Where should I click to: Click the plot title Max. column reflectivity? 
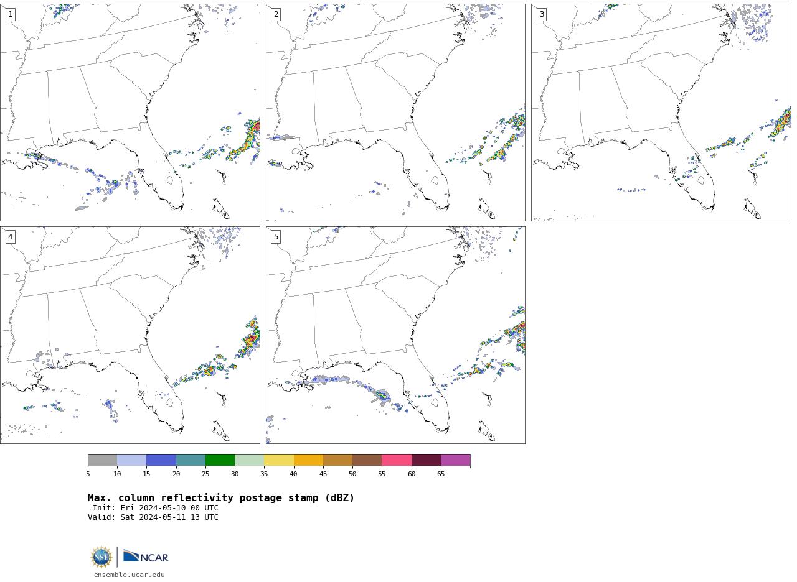pyautogui.click(x=221, y=498)
